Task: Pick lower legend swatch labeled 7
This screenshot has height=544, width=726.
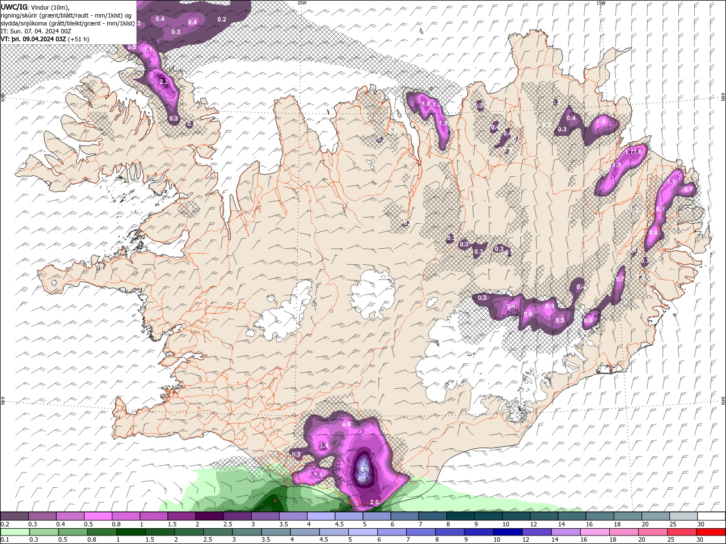Action: [x=420, y=532]
